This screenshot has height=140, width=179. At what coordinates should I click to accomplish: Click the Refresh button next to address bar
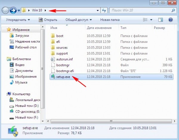click(x=104, y=10)
